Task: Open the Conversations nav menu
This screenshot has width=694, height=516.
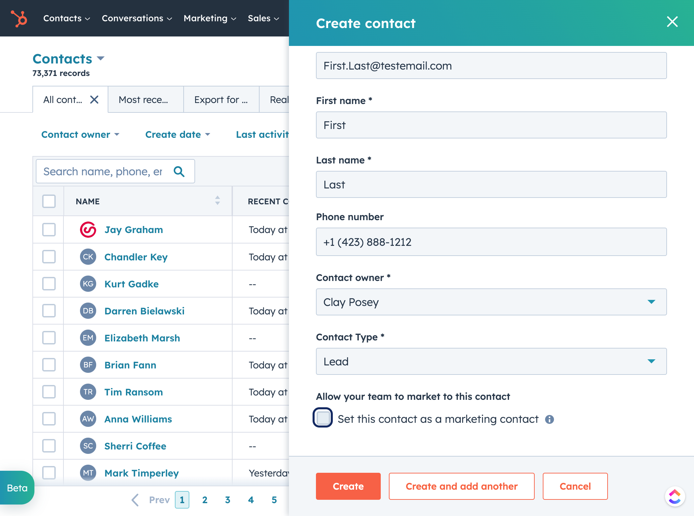Action: tap(137, 18)
